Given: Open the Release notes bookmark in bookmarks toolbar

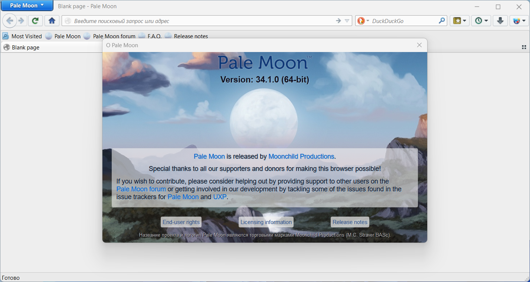Looking at the screenshot, I should pyautogui.click(x=186, y=36).
